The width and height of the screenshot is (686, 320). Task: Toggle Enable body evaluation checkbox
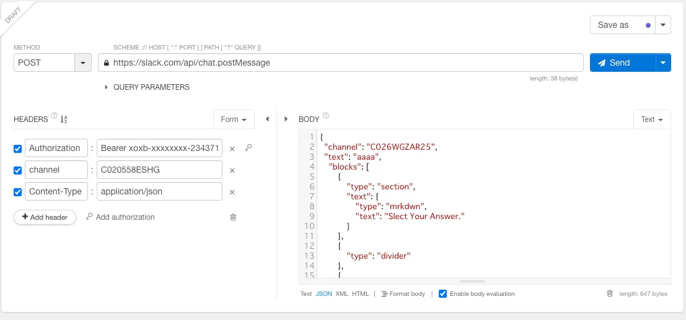coord(442,293)
